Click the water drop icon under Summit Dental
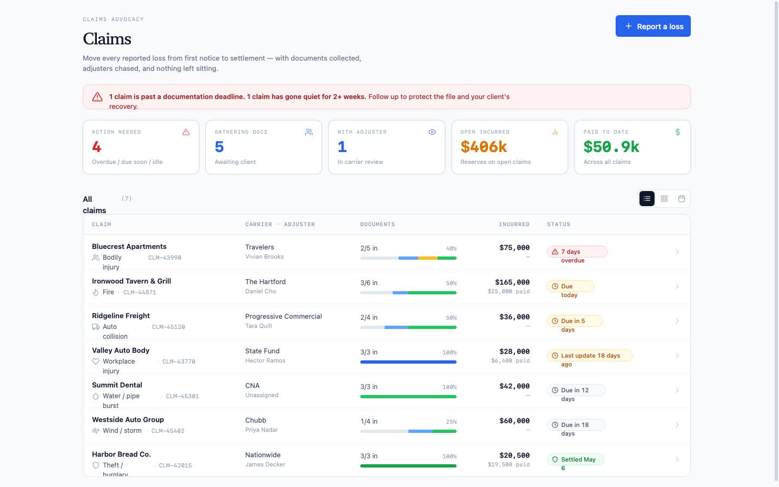779x487 pixels. (x=96, y=396)
